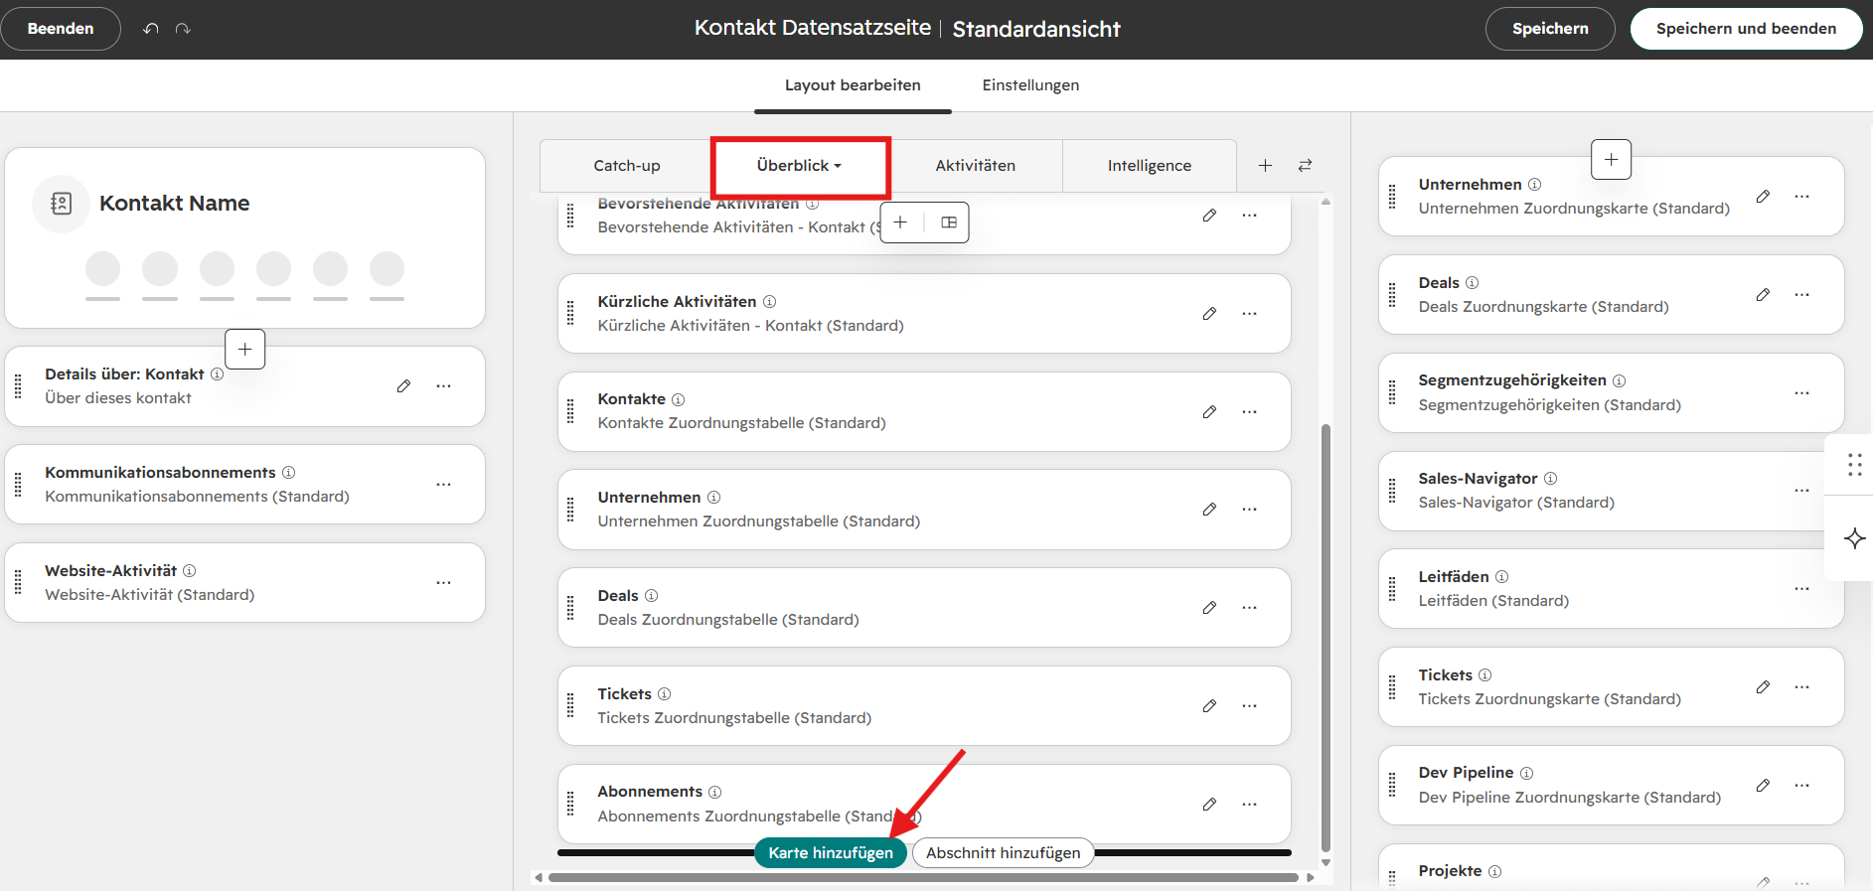Edit the Kürzliche Aktivitäten card
The width and height of the screenshot is (1873, 891).
pyautogui.click(x=1209, y=313)
